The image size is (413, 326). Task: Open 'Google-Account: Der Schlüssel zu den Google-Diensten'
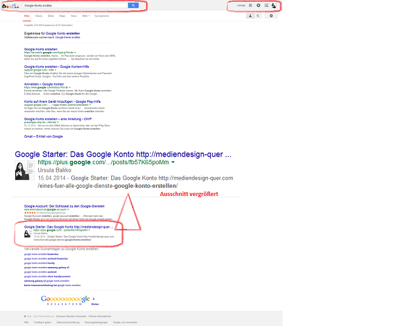pos(64,206)
